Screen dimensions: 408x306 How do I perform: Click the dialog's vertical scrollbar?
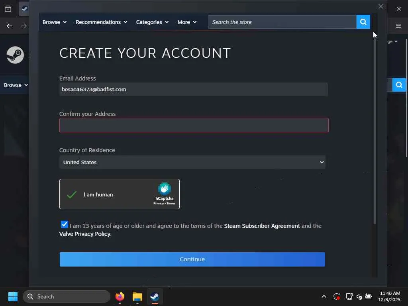375,130
